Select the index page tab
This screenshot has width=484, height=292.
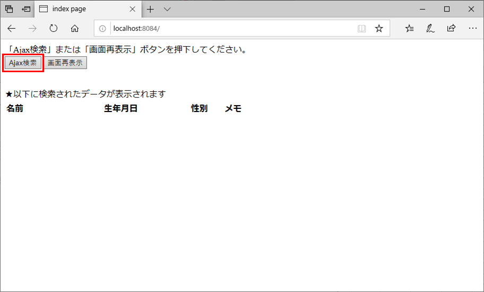80,9
